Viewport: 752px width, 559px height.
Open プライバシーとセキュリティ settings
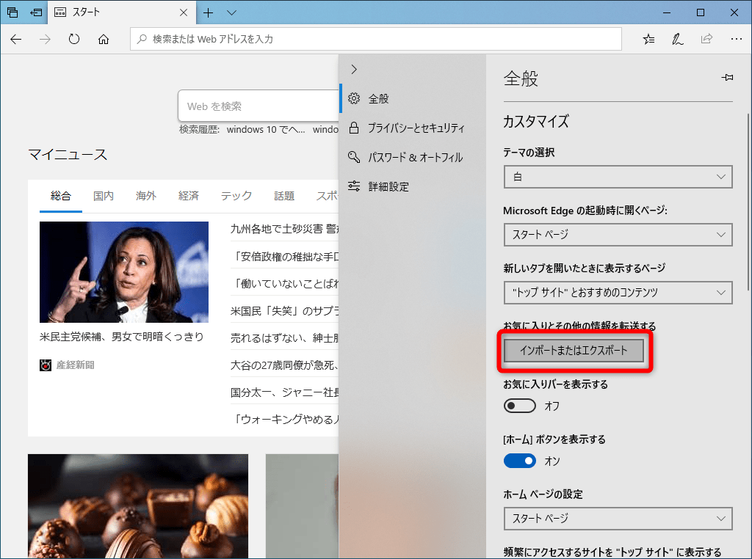[412, 128]
